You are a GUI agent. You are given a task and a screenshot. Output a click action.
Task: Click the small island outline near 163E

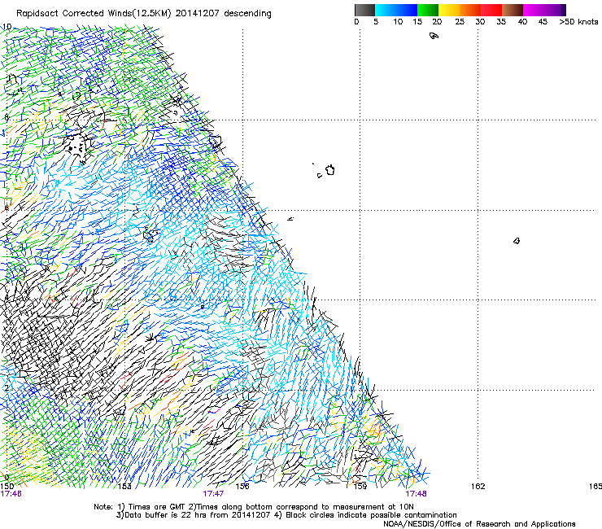(x=517, y=241)
